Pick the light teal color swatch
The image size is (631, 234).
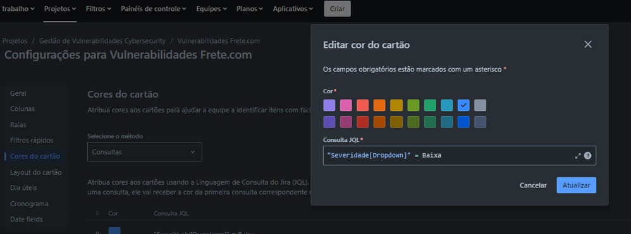pyautogui.click(x=446, y=105)
